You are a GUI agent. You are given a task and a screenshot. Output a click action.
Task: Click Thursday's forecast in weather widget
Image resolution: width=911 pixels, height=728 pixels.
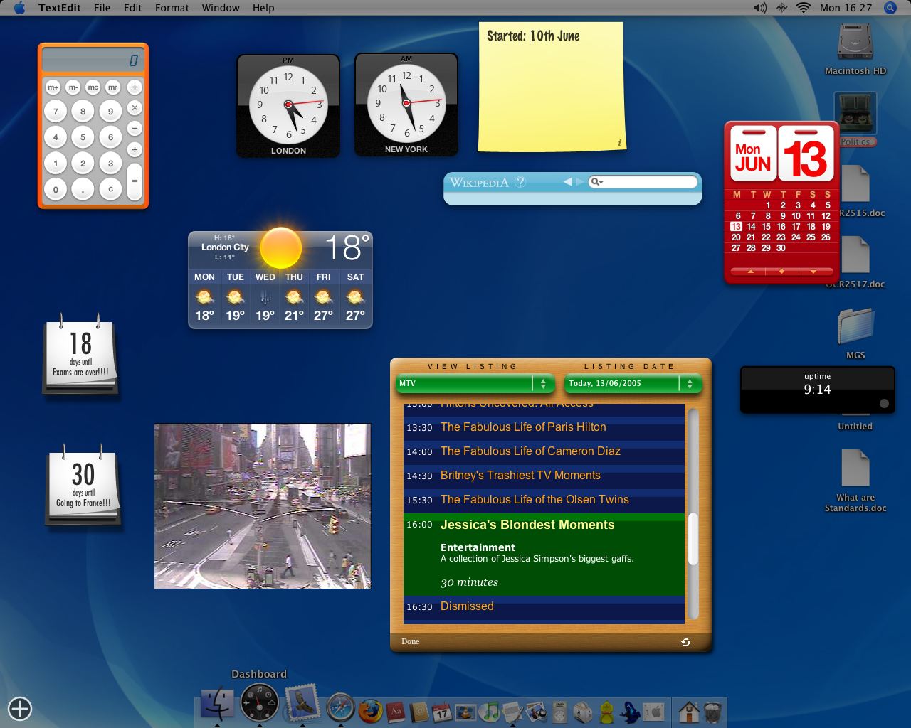click(294, 296)
